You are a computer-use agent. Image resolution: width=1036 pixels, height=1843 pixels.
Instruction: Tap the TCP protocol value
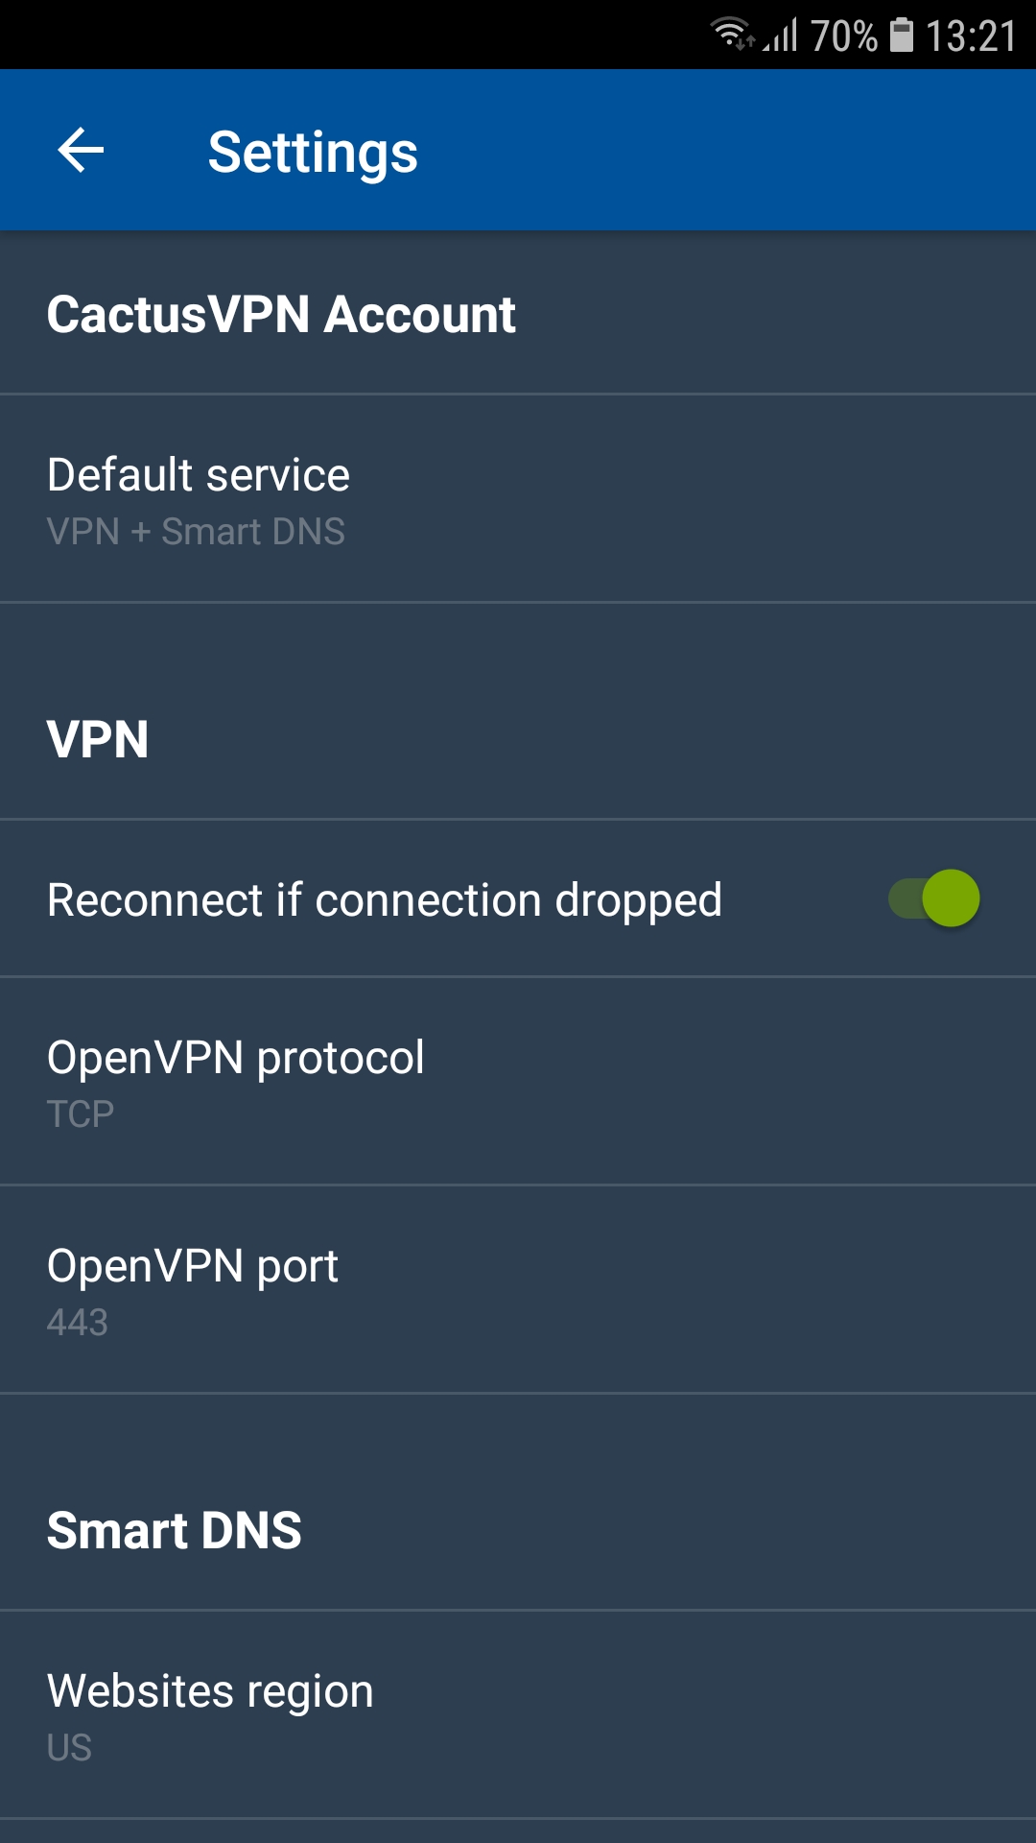click(81, 1114)
